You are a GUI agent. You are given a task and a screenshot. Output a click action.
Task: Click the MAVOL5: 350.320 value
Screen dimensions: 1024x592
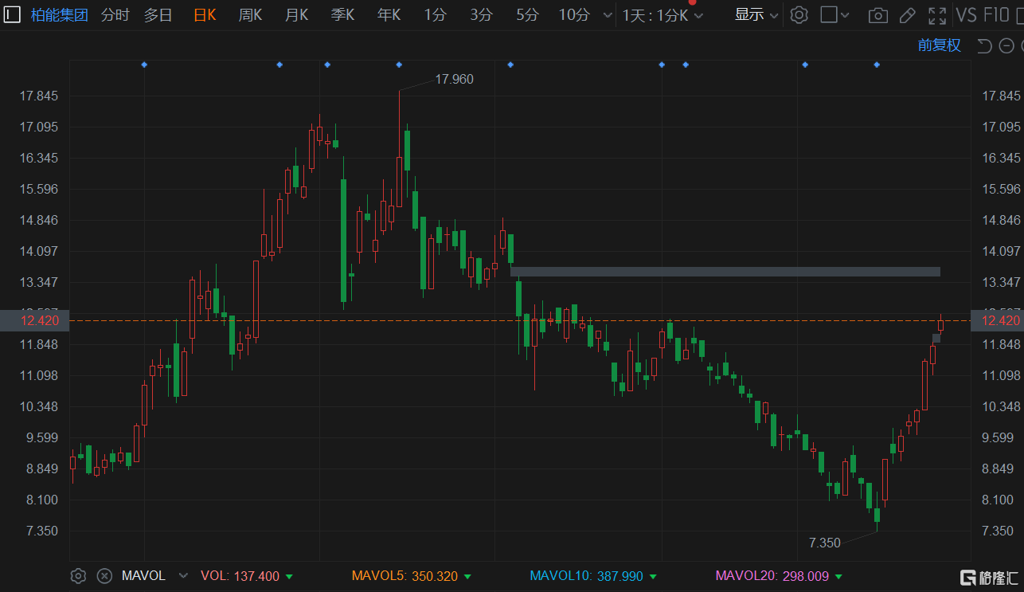[405, 576]
